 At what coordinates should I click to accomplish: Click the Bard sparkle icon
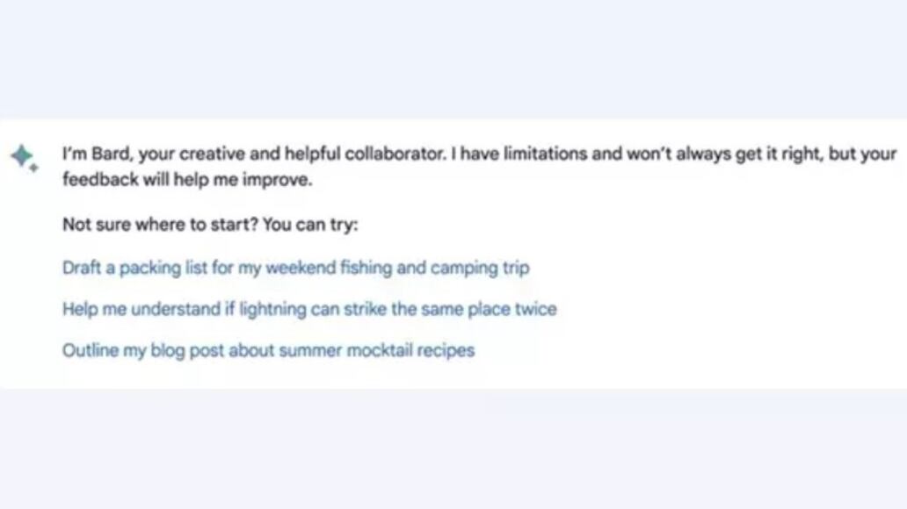(20, 156)
